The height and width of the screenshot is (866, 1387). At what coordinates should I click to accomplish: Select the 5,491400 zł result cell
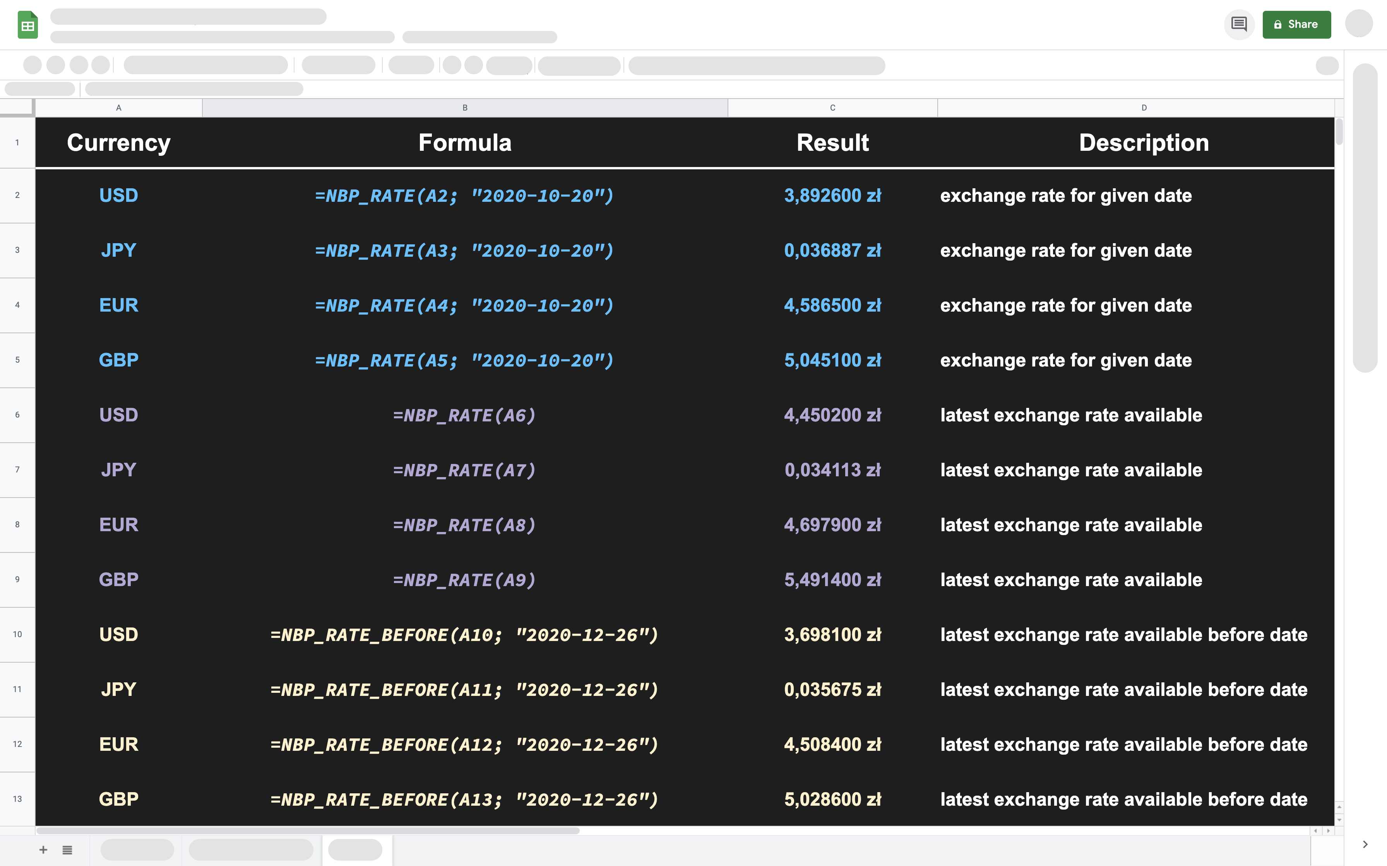832,580
